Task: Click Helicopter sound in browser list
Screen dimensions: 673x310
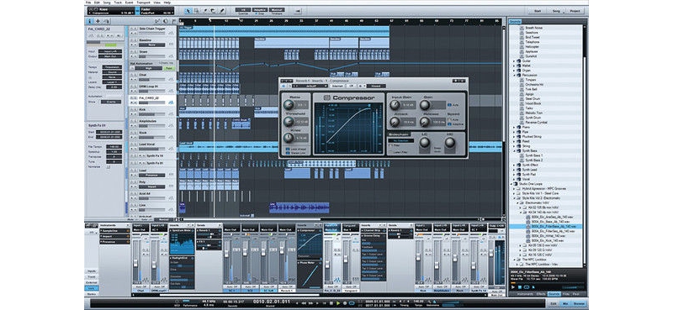Action: point(532,47)
